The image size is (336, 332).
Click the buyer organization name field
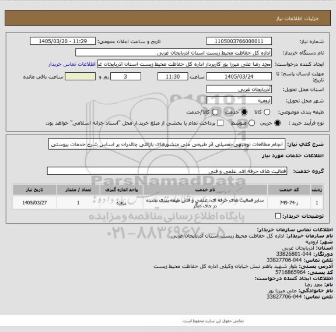click(174, 52)
